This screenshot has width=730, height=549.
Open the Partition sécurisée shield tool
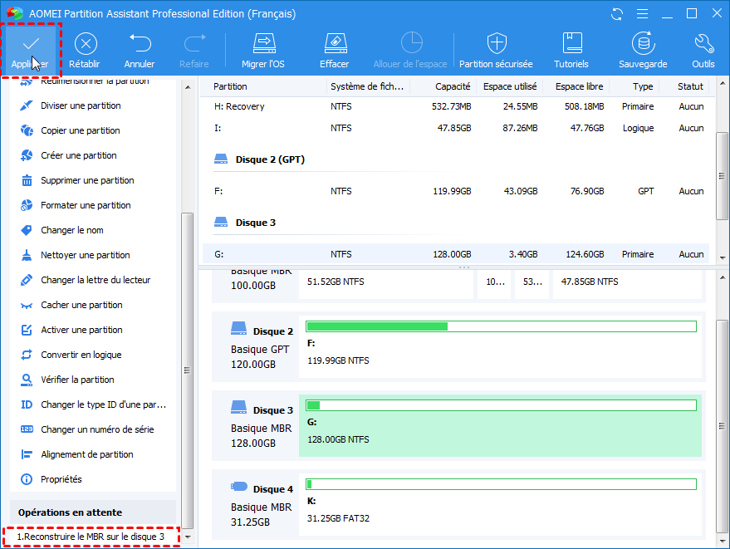coord(496,44)
